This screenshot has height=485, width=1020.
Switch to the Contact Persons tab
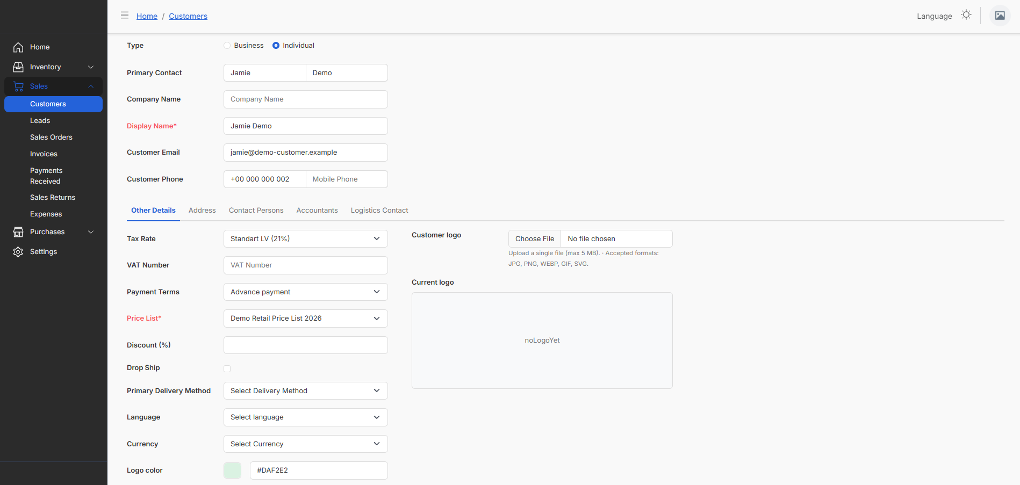(256, 211)
